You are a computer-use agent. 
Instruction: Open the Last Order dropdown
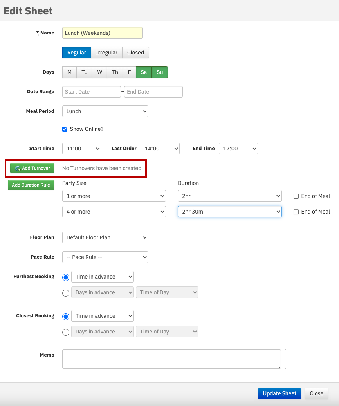[160, 149]
